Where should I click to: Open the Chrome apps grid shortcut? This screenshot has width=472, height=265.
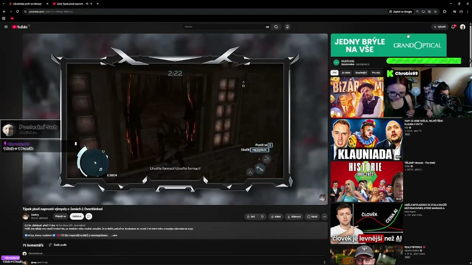(x=4, y=18)
